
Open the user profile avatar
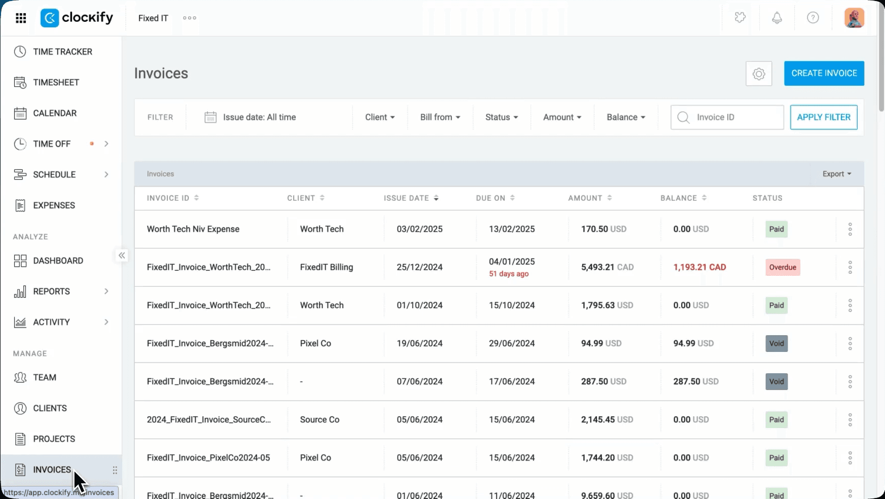pos(854,18)
